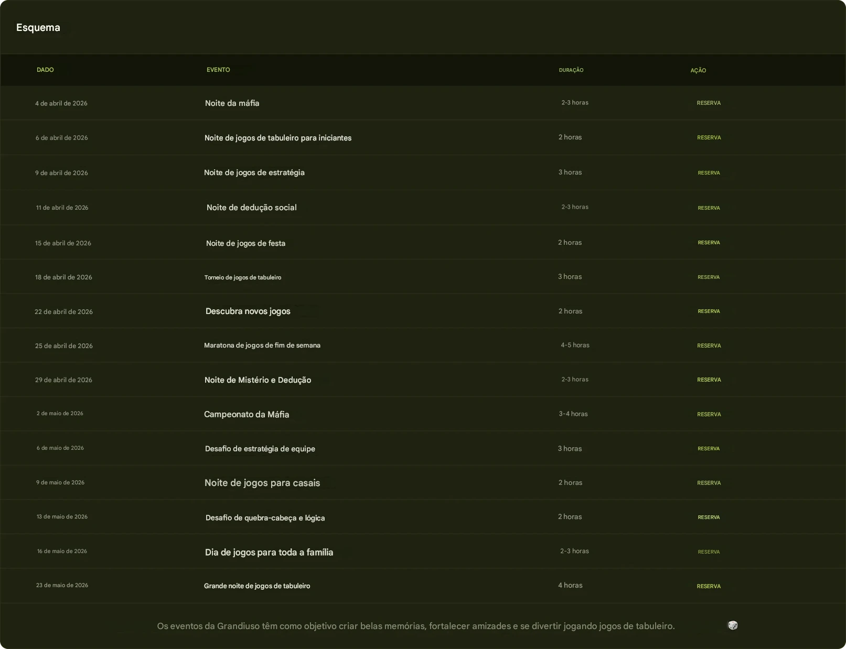Viewport: 846px width, 649px height.
Task: Select Desafio de estratégia de equipe title
Action: (x=260, y=449)
